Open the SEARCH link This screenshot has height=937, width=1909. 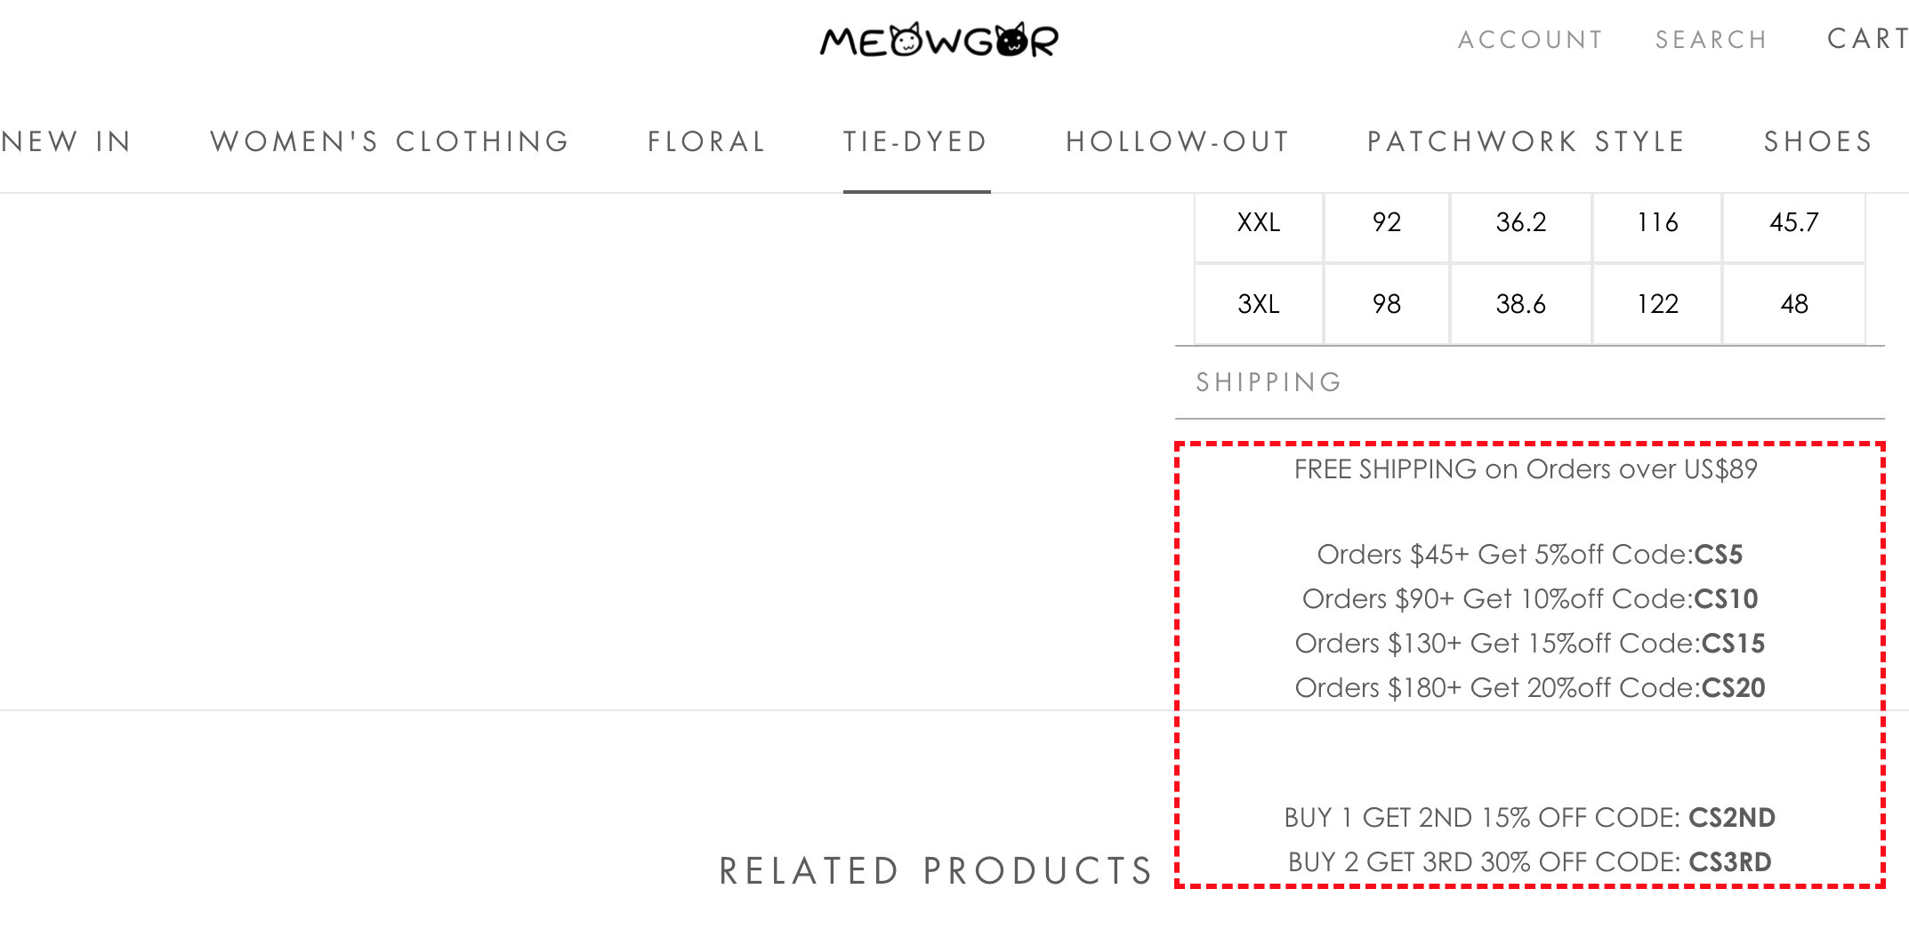1711,40
